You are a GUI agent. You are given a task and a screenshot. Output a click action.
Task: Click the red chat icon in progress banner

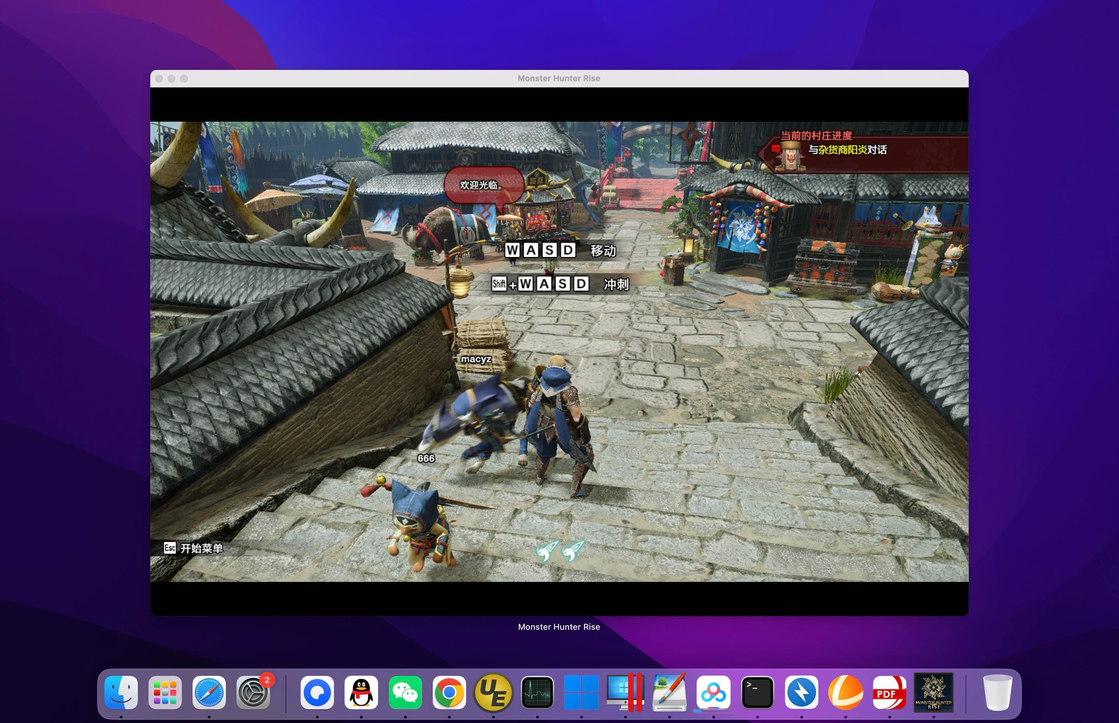pyautogui.click(x=776, y=149)
